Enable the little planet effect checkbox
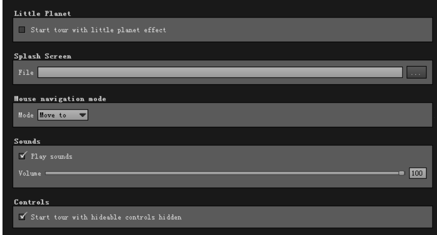437x235 pixels. click(x=22, y=30)
